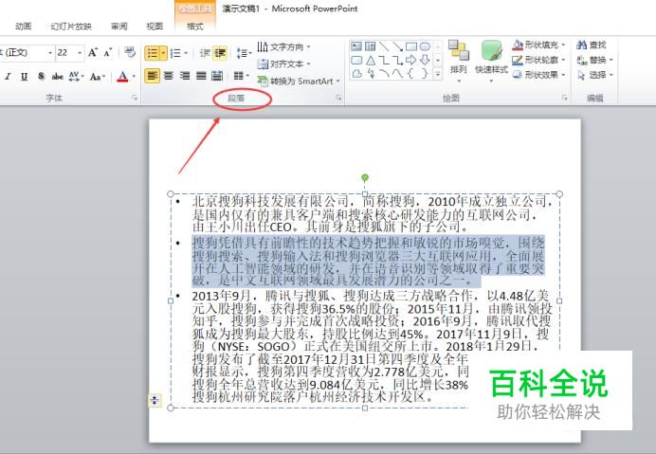The height and width of the screenshot is (454, 656).
Task: Select the elbow connector shape
Action: point(384,61)
